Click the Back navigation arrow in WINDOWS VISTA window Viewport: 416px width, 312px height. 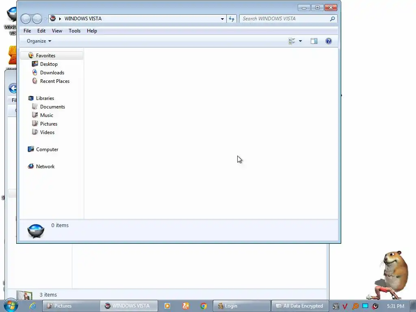coord(26,19)
